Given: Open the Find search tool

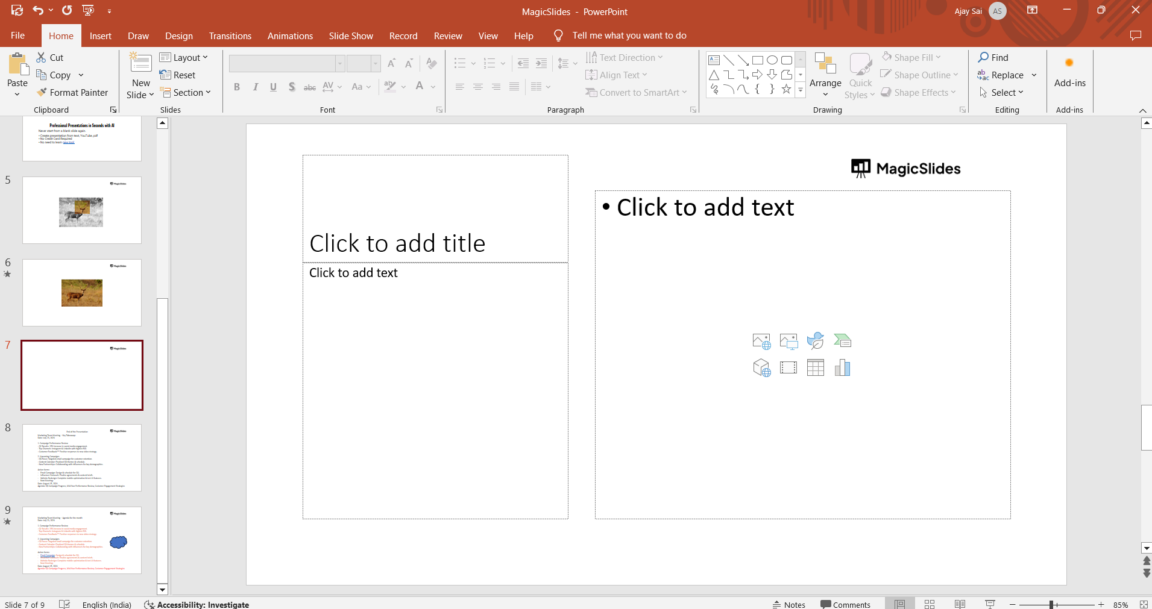Looking at the screenshot, I should point(993,58).
